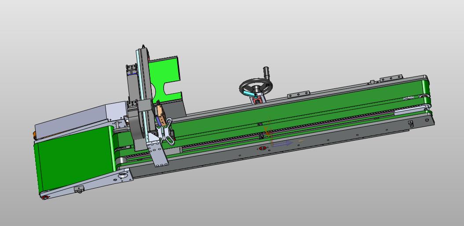The height and width of the screenshot is (226, 464).
Task: Select the black handwheel on the conveyor
Action: pos(256,86)
